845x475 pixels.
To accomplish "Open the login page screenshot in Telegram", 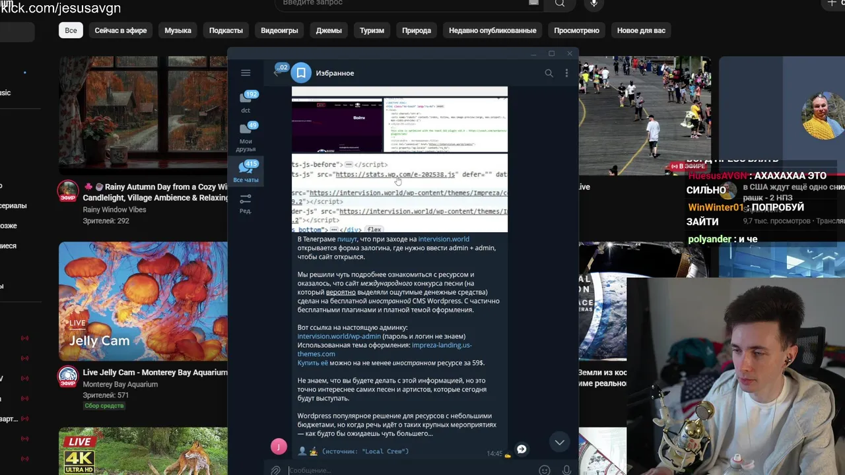I will (x=337, y=125).
